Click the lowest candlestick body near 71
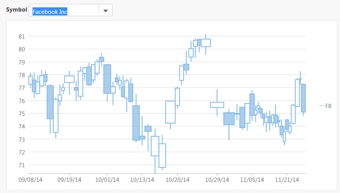 point(162,156)
